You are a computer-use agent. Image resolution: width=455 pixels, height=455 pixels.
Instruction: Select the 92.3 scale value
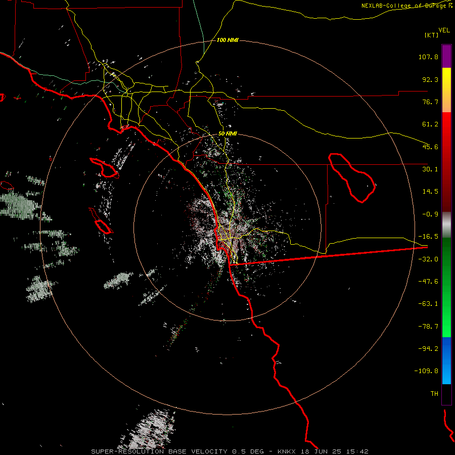[x=430, y=79]
